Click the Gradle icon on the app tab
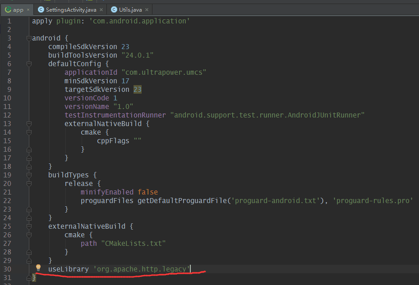419x285 pixels. pyautogui.click(x=7, y=9)
